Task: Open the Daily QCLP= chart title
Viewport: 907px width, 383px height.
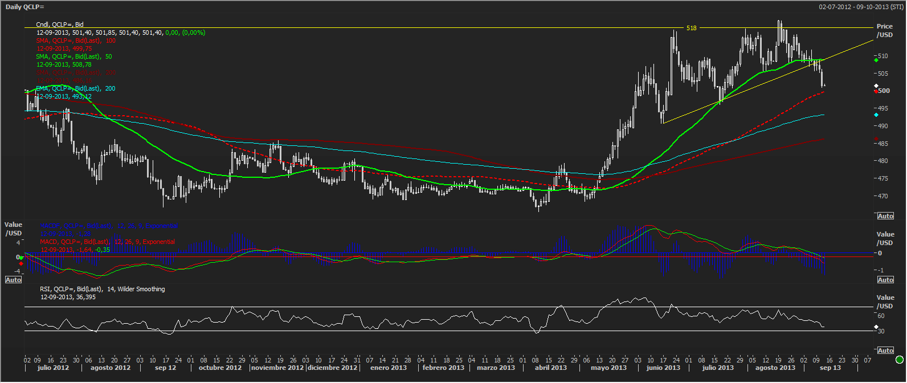Action: click(x=24, y=7)
